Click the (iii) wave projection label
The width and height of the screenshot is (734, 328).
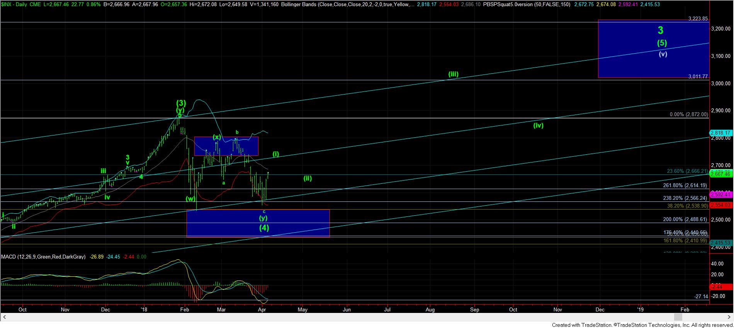(453, 74)
